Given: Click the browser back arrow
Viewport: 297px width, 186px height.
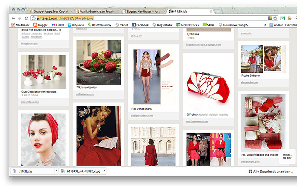Looking at the screenshot, I should click(13, 18).
